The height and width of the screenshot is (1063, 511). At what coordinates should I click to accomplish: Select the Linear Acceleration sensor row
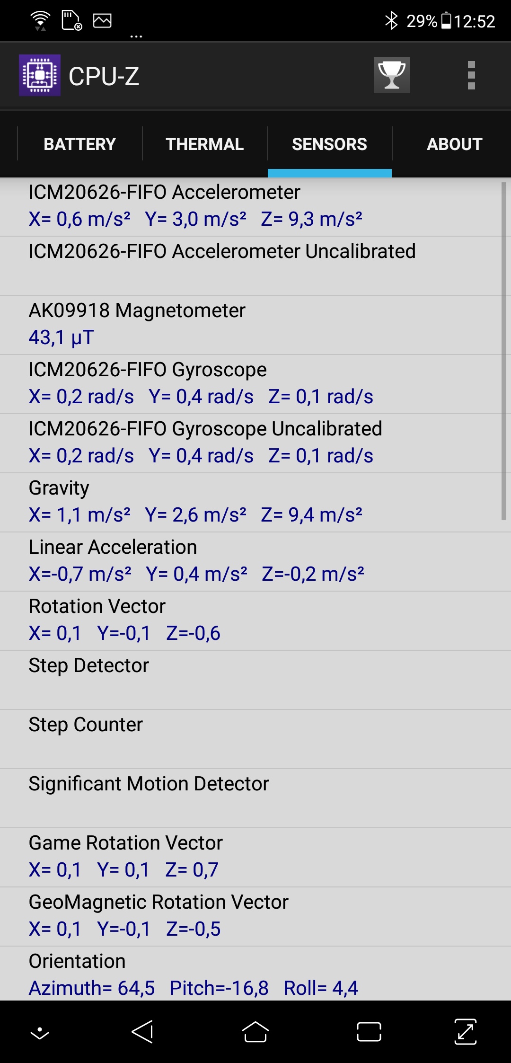tap(255, 562)
